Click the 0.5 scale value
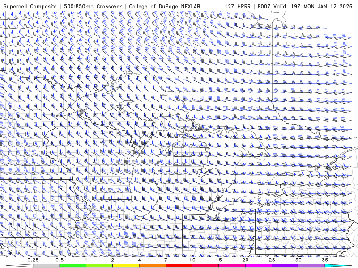 pyautogui.click(x=60, y=260)
